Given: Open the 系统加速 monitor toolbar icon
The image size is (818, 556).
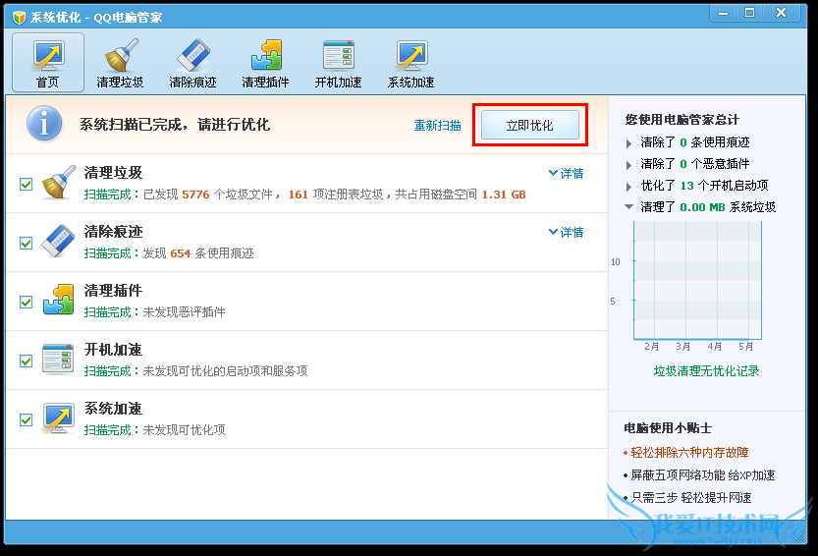Looking at the screenshot, I should pos(411,63).
